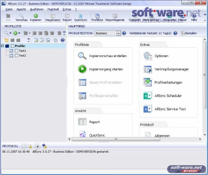Click the Bestellen button
208x175 pixels.
tap(189, 33)
